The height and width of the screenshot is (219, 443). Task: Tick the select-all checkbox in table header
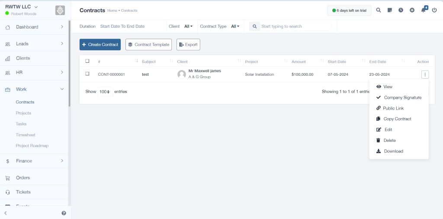point(87,61)
